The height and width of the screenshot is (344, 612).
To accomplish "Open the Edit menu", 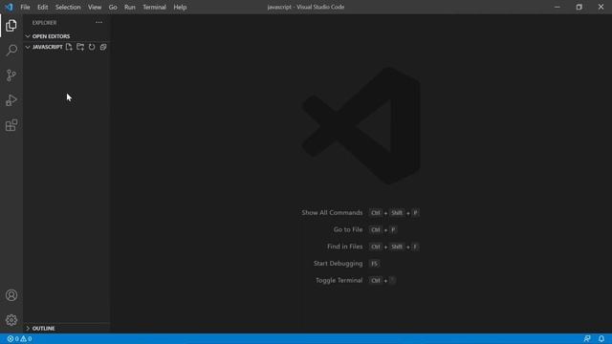I will (42, 7).
